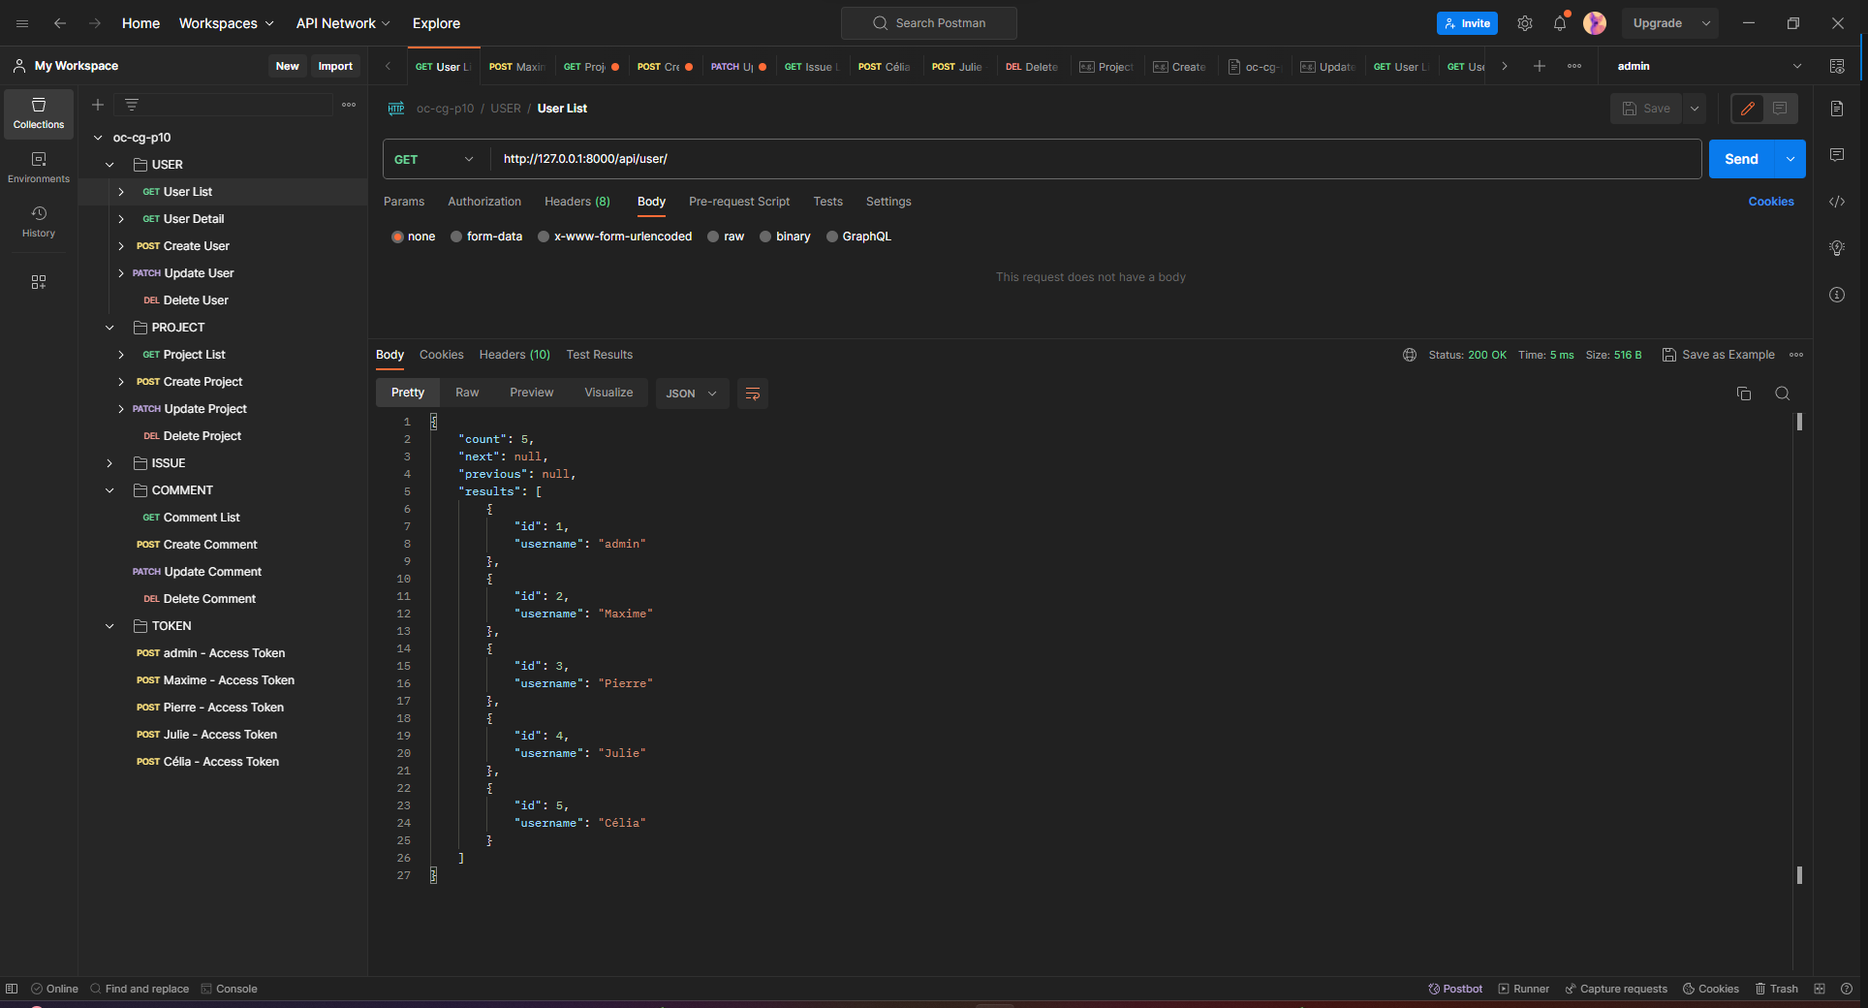Toggle line wrap in response

coord(753,394)
